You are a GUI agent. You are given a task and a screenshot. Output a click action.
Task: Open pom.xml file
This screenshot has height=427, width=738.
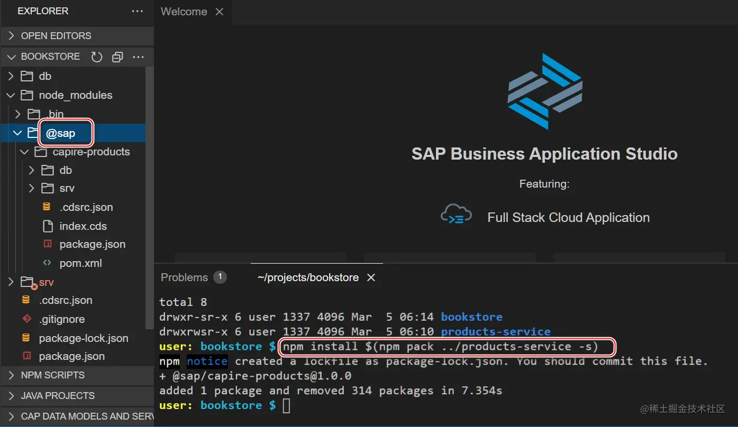80,263
